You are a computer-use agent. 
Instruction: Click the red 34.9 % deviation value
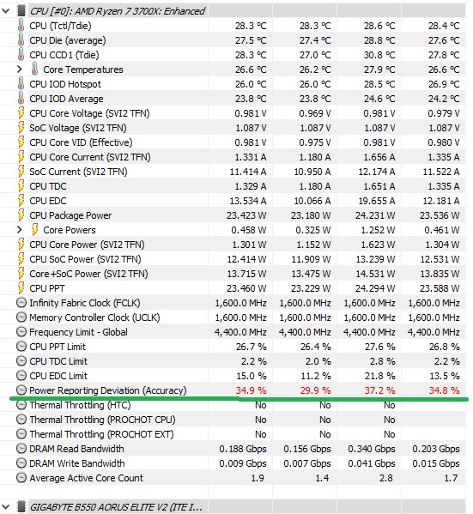click(251, 390)
